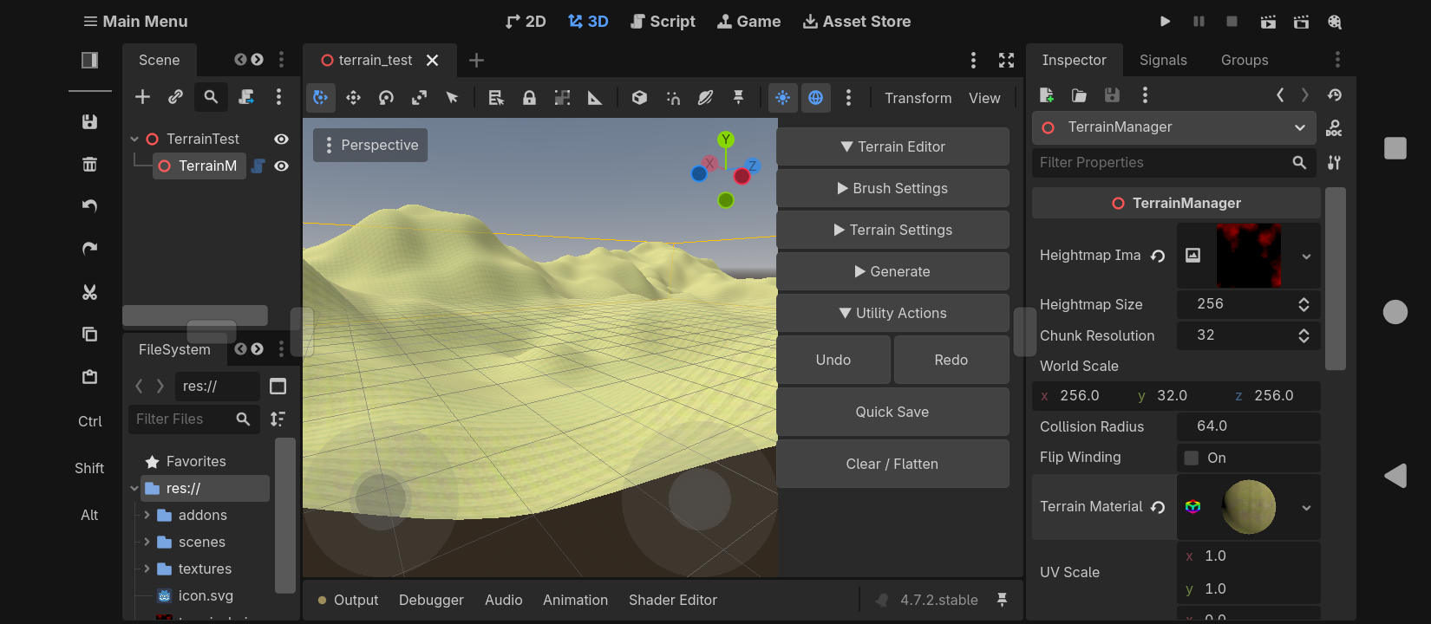Toggle the preview environment globe button
Screen dimensions: 1431x624
point(816,98)
